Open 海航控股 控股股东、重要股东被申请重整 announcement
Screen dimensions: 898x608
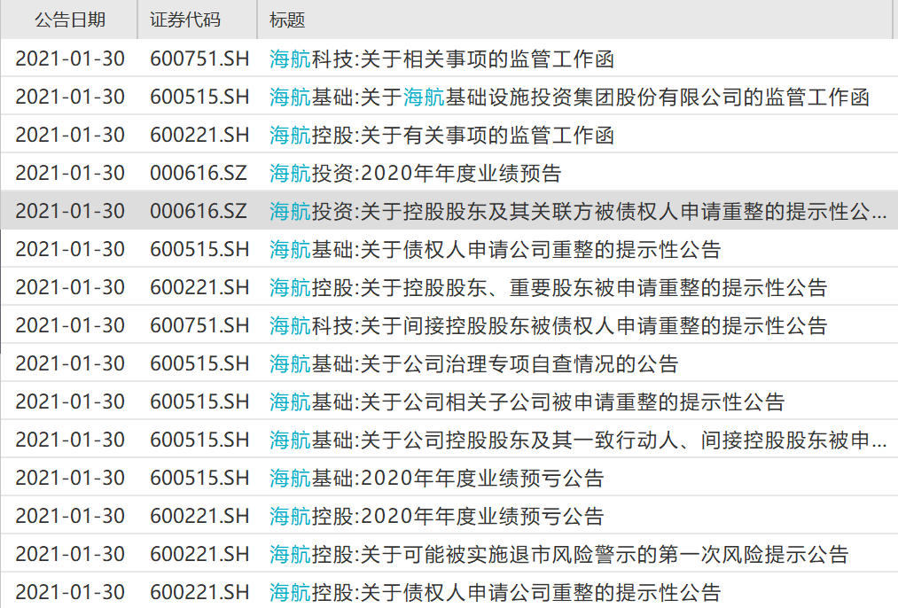click(548, 287)
